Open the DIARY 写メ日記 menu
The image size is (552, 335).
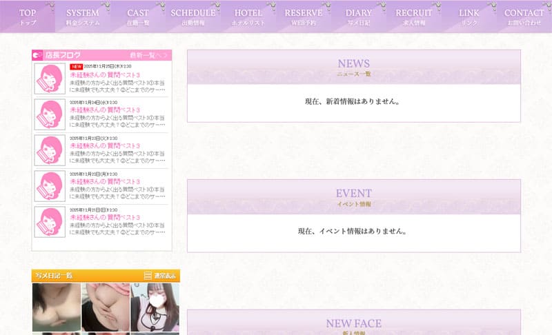[x=359, y=17]
